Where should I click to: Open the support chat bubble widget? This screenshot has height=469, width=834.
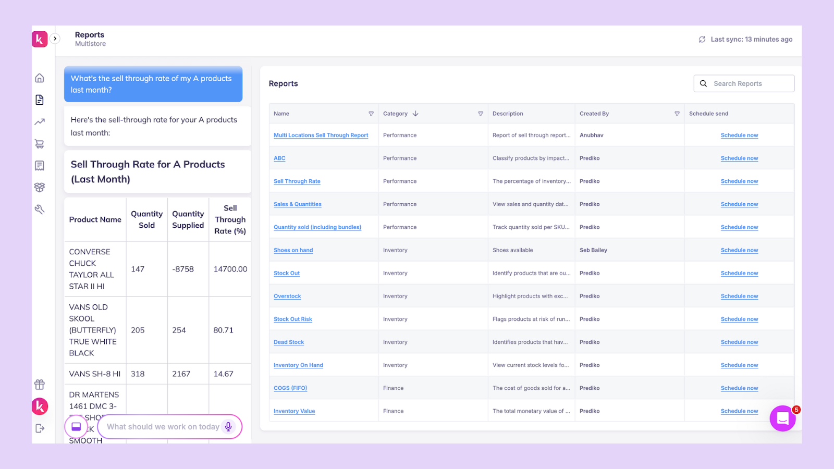[783, 418]
